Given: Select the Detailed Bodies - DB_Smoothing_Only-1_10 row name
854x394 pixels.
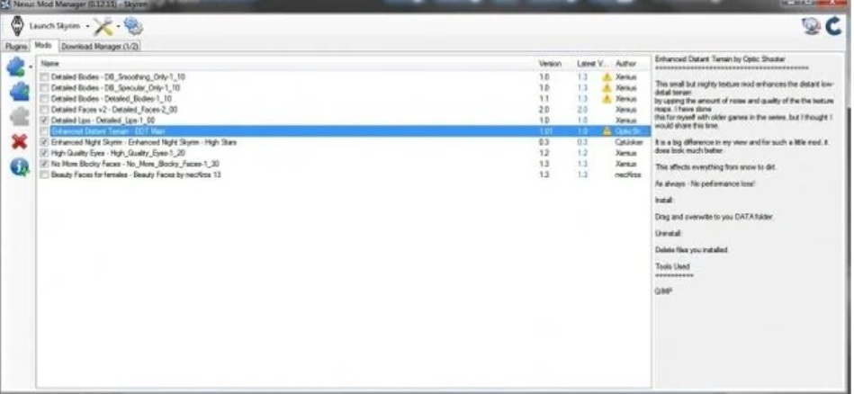Looking at the screenshot, I should pos(118,77).
